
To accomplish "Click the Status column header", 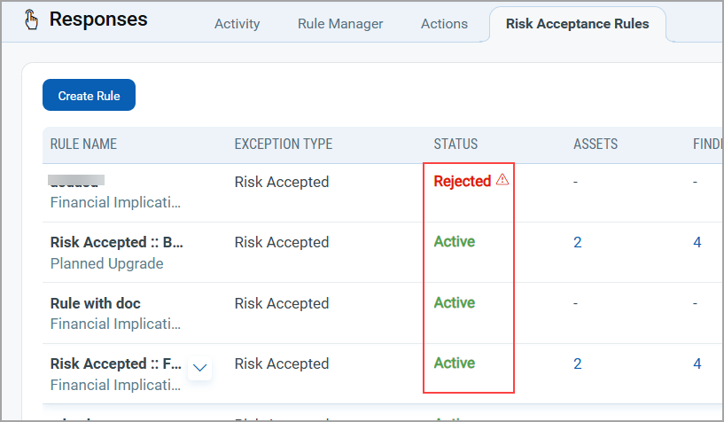I will pyautogui.click(x=455, y=145).
